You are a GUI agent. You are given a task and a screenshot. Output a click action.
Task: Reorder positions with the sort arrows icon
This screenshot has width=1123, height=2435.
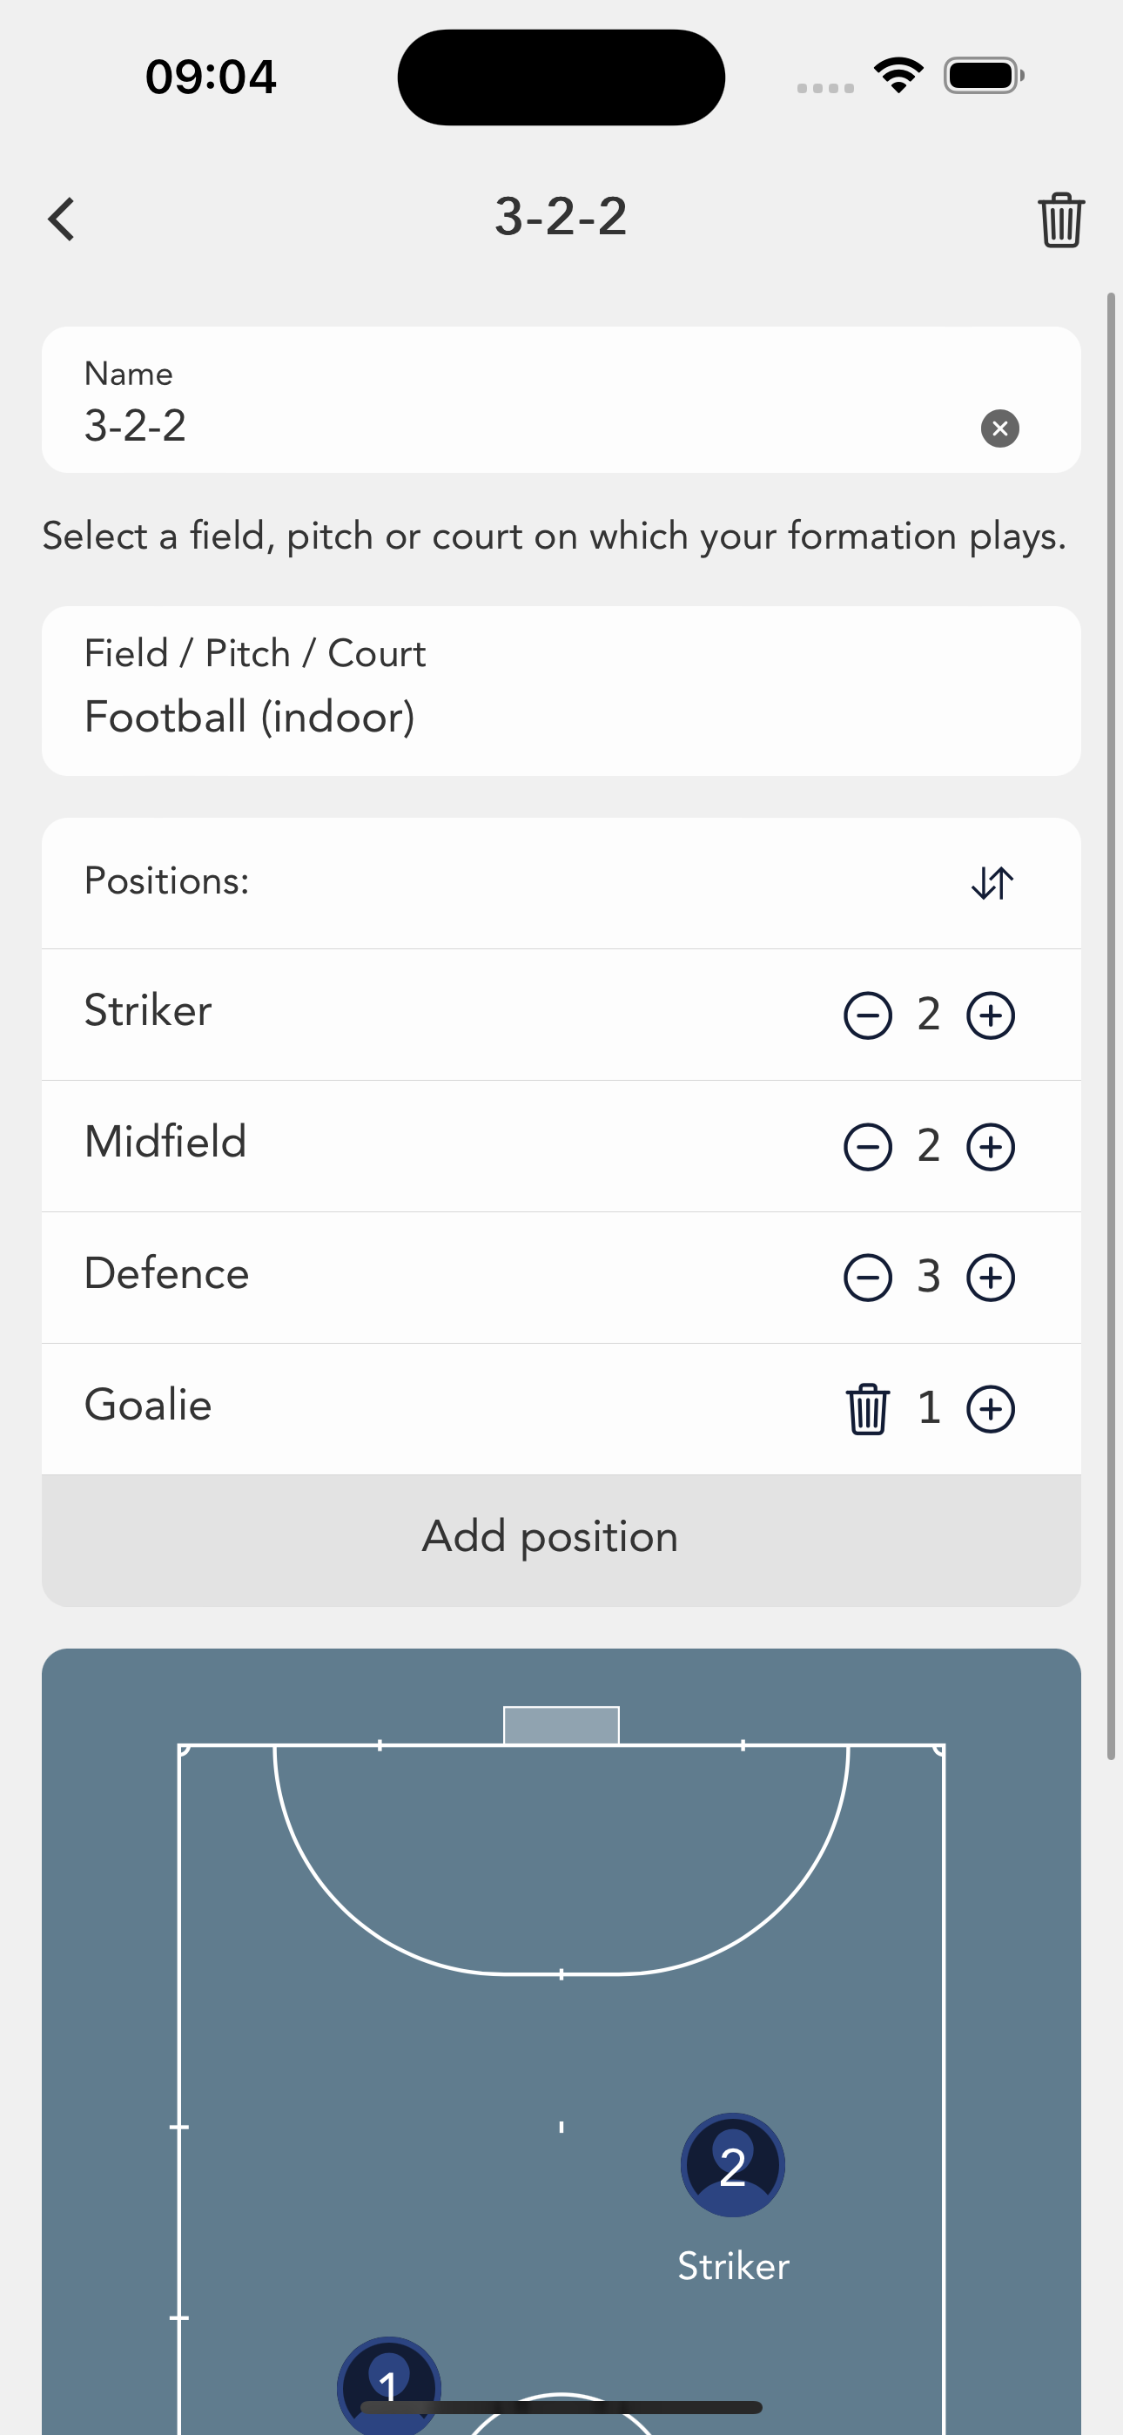(992, 883)
